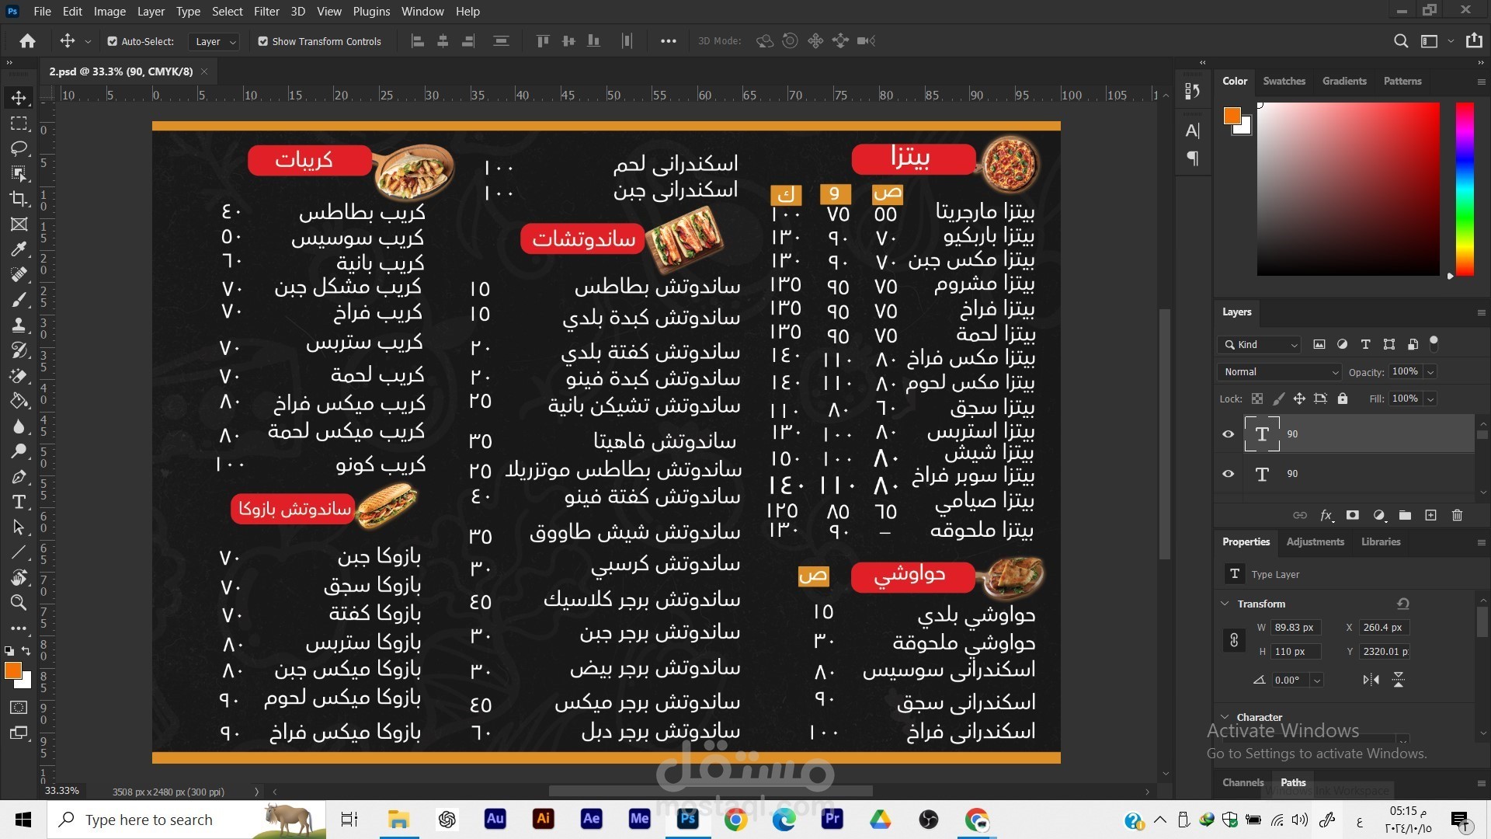
Task: Open the Filter menu
Action: [266, 11]
